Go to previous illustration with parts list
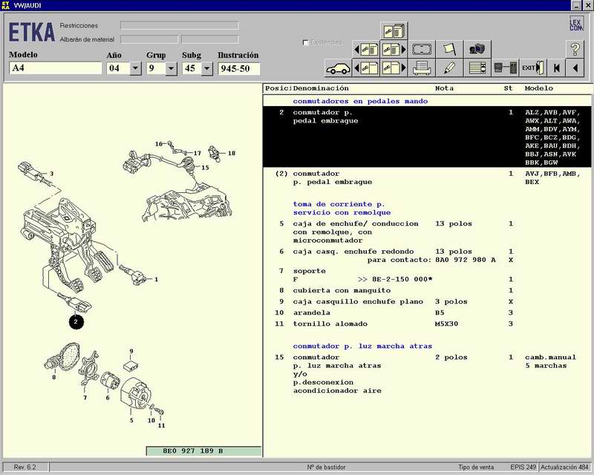594x475 pixels. click(366, 49)
